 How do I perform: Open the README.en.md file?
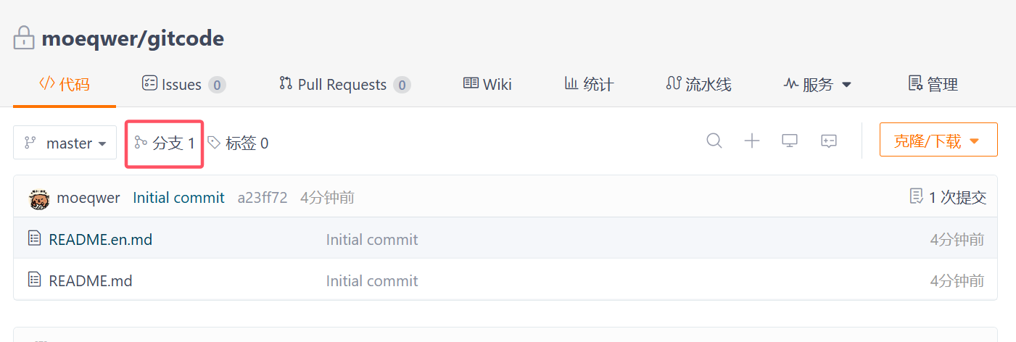(x=101, y=238)
